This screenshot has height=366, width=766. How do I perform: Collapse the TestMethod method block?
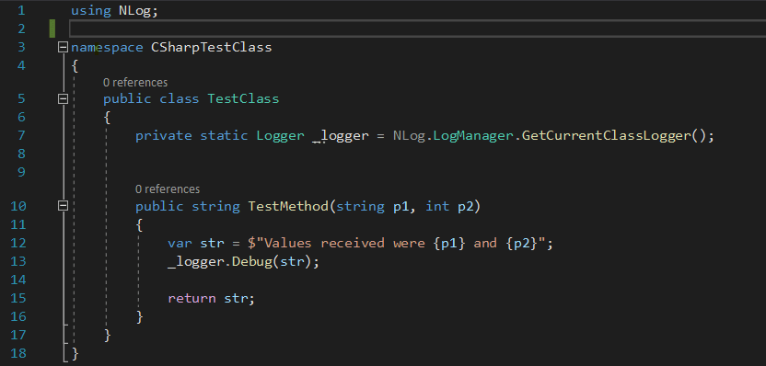63,206
